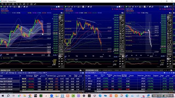
Task: Select WCLD symbol in ETF list
Action: coord(90,81)
